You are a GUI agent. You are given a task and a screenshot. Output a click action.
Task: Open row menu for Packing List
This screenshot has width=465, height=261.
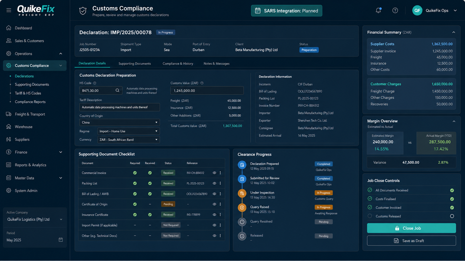pyautogui.click(x=220, y=183)
